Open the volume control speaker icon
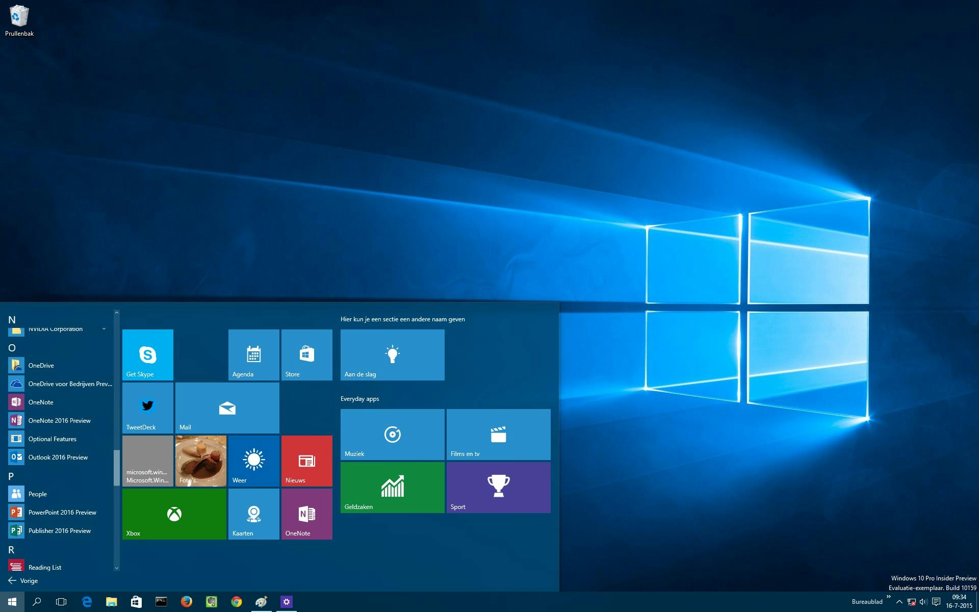Viewport: 979px width, 612px height. 923,602
